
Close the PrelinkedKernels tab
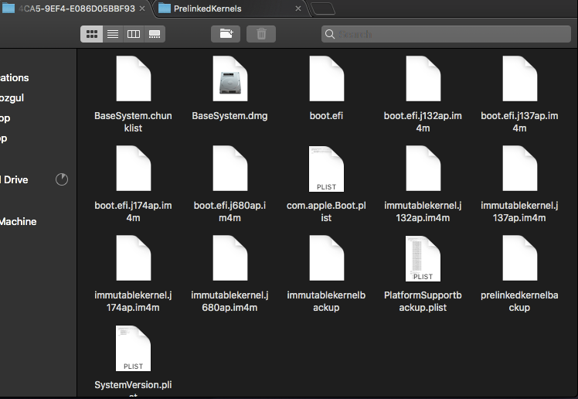point(298,9)
